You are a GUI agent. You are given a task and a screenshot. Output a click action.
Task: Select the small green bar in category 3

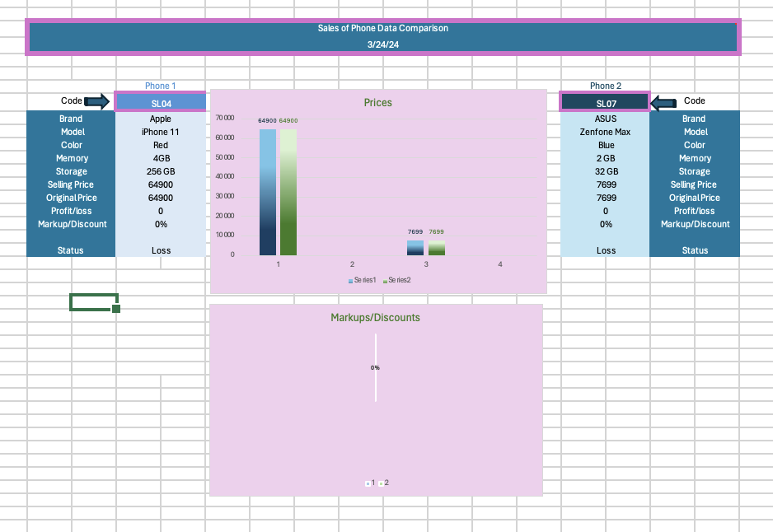click(x=437, y=248)
